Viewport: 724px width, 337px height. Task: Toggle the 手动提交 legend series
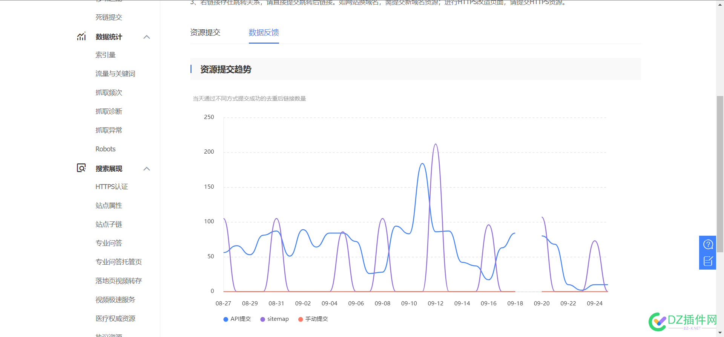(313, 319)
